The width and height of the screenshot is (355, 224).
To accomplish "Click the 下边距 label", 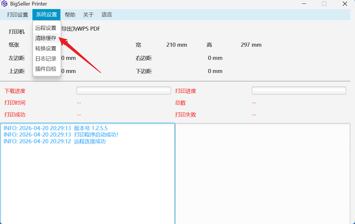I will (x=144, y=71).
